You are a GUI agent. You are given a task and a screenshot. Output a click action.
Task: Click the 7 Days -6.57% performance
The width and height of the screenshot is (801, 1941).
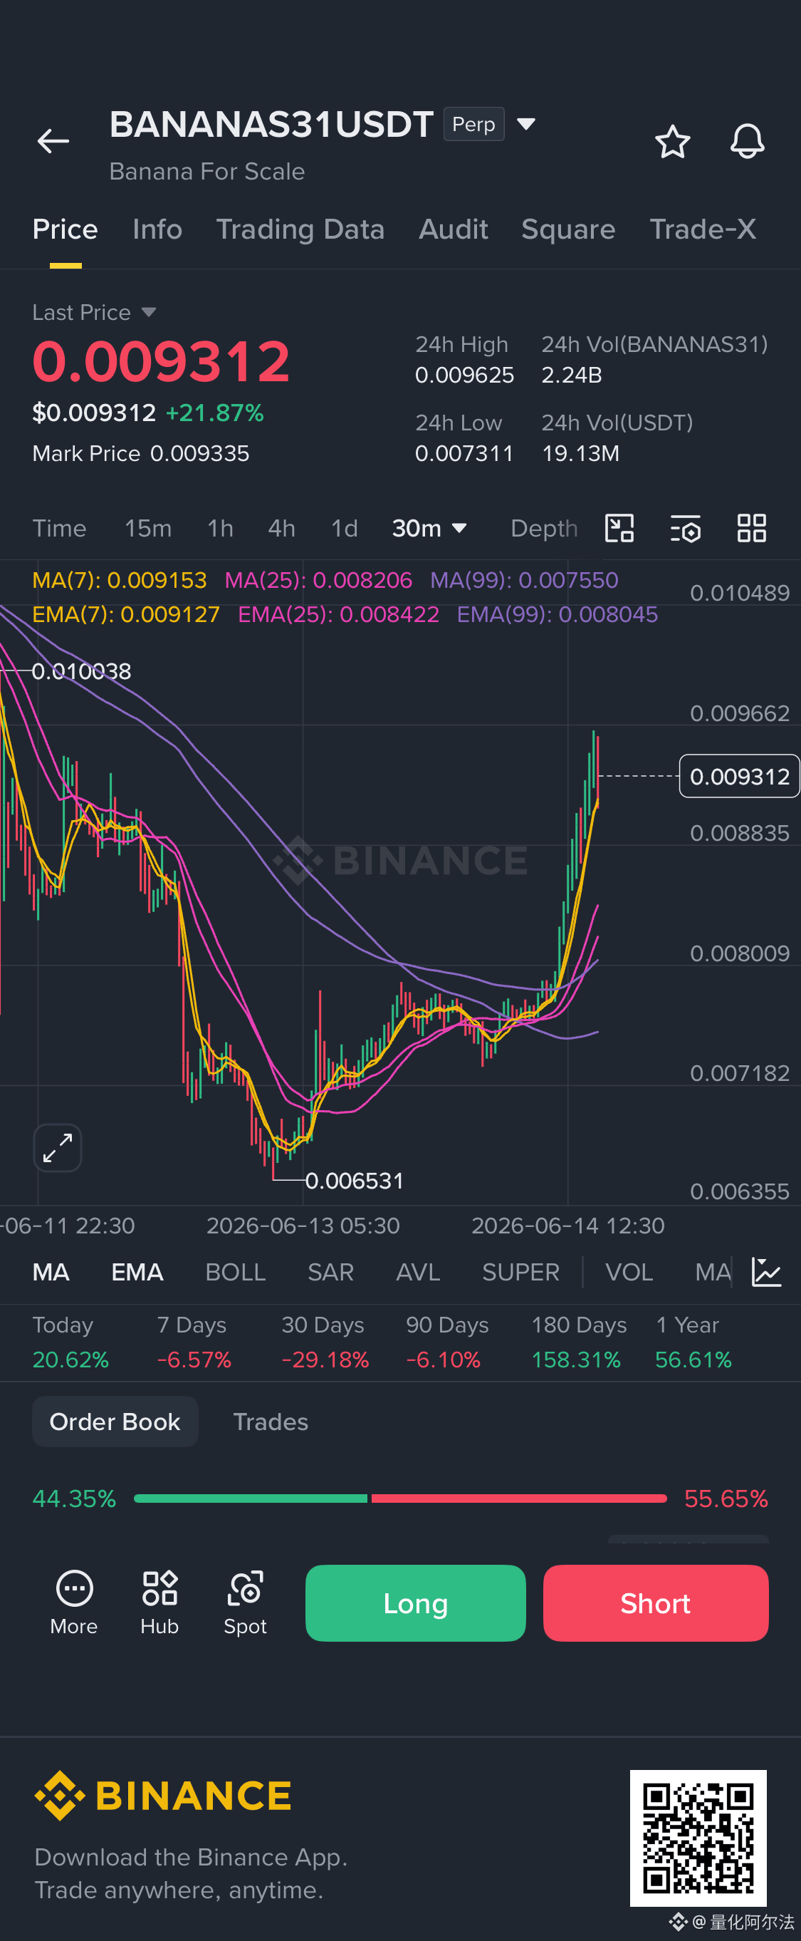pos(194,1342)
